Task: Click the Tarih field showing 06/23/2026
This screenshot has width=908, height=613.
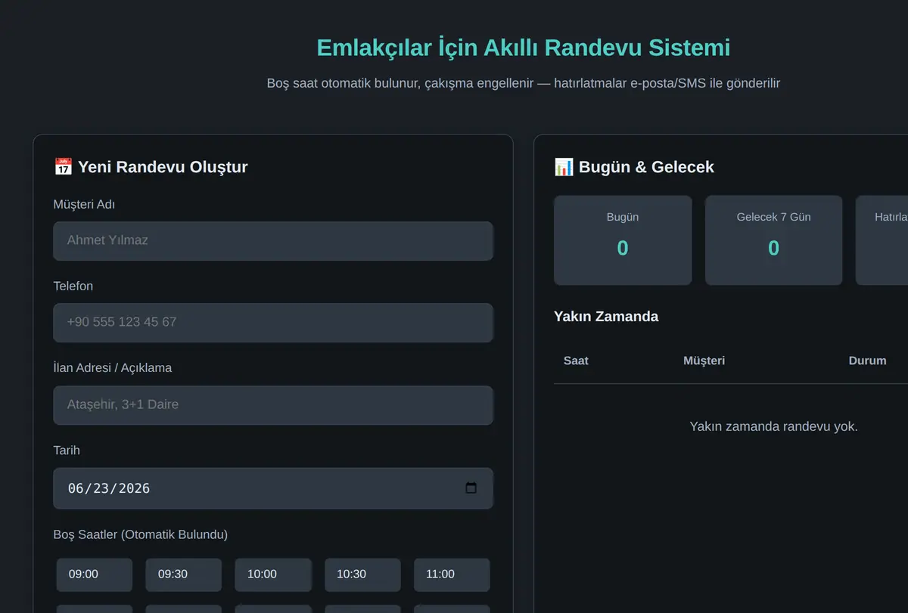Action: [x=273, y=488]
